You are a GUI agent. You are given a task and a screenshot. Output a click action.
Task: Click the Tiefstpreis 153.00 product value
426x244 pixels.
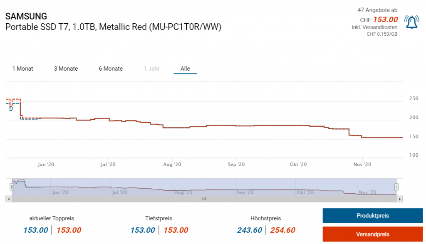coord(143,230)
